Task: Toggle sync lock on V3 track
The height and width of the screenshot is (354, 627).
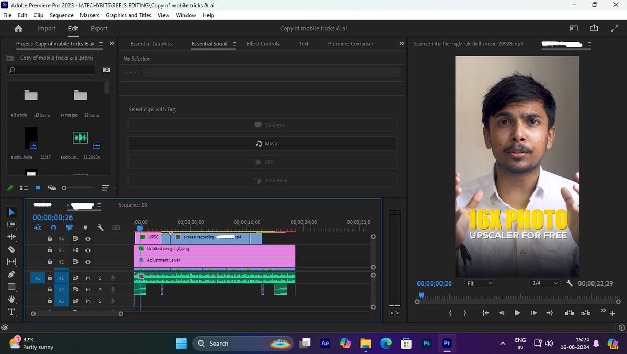Action: pos(75,250)
